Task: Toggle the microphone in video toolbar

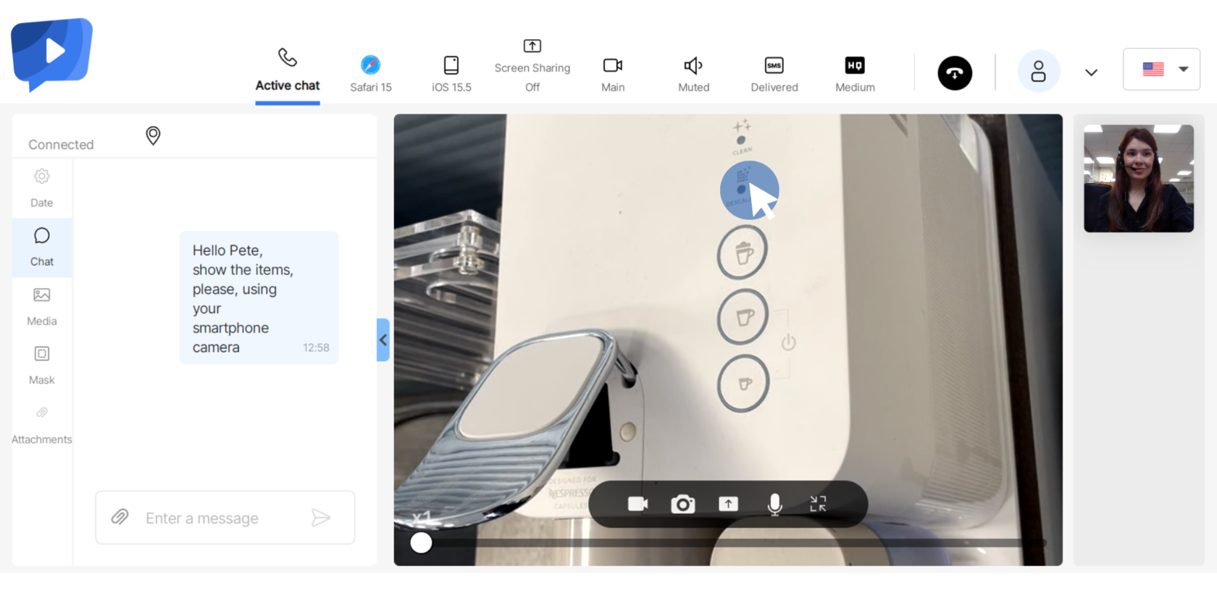Action: (774, 504)
